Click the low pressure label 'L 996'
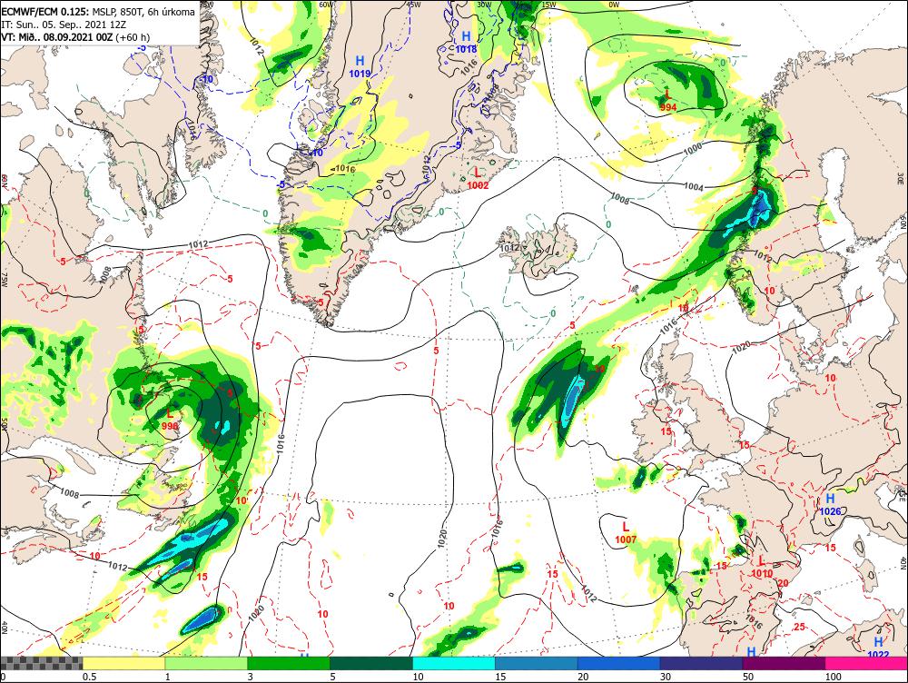 click(x=170, y=420)
